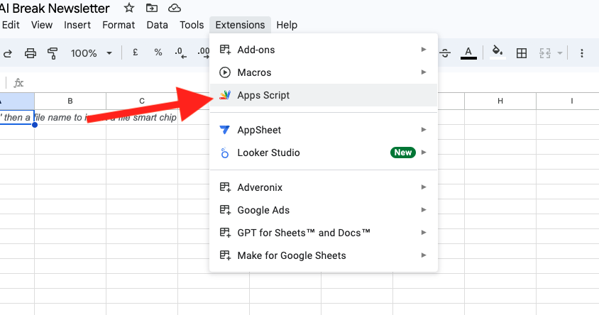The image size is (599, 315).
Task: Check the cloud save status icon
Action: pyautogui.click(x=174, y=8)
